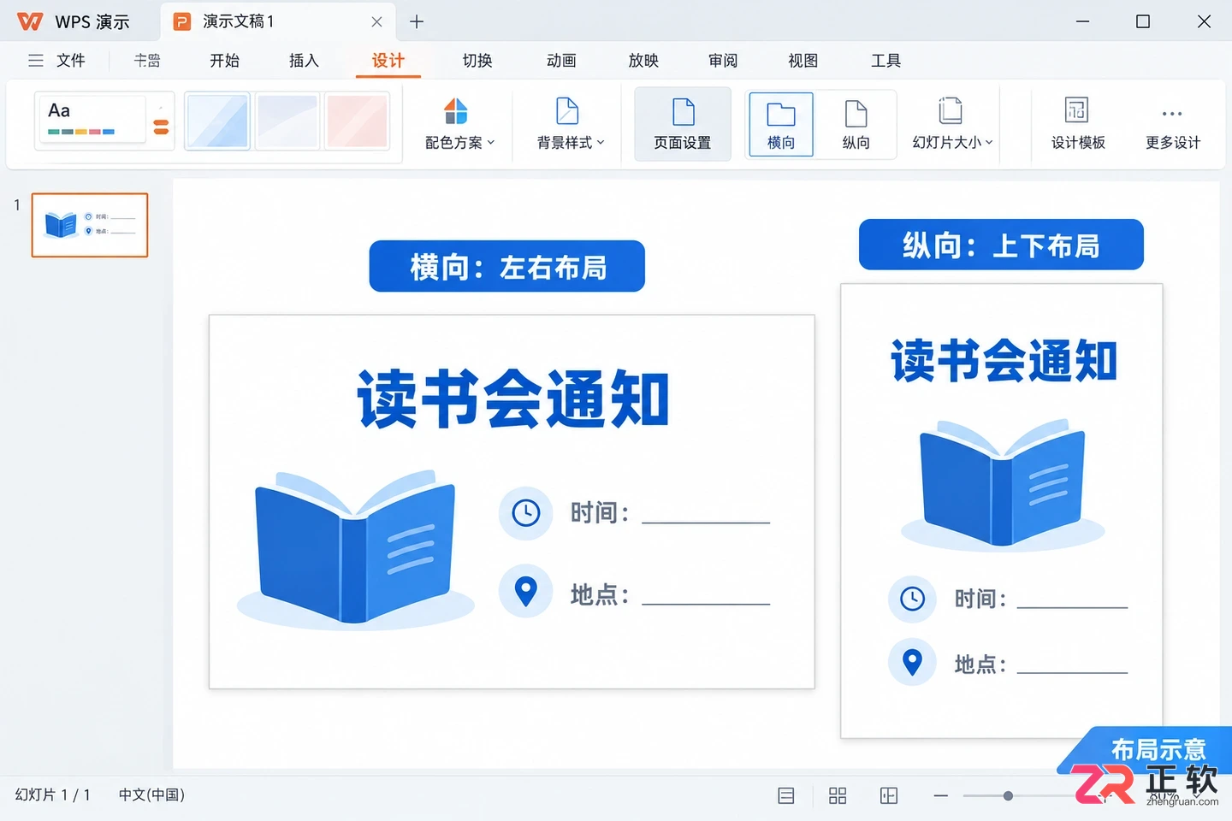
Task: Click the 地点 blank line in landscape layout
Action: [x=706, y=603]
